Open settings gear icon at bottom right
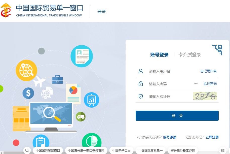The image size is (230, 154). point(223,150)
